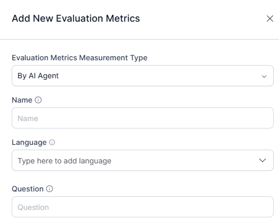This screenshot has height=220, width=279.
Task: Open the Evaluation Metrics Measurement Type dropdown
Action: click(x=143, y=76)
